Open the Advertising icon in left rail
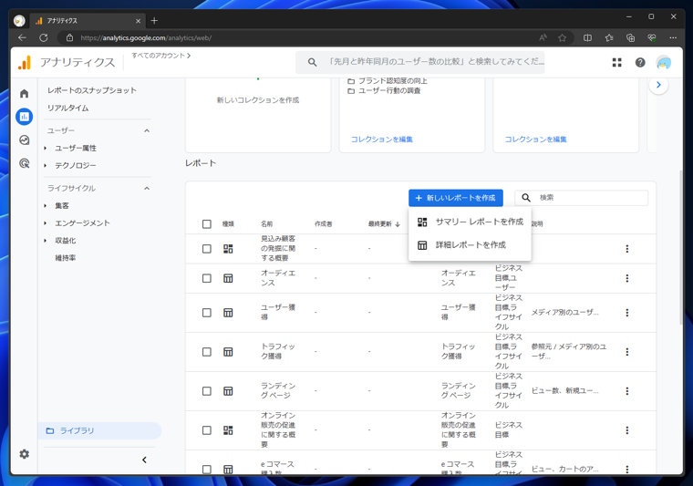Viewport: 693px width, 486px height. pos(25,163)
